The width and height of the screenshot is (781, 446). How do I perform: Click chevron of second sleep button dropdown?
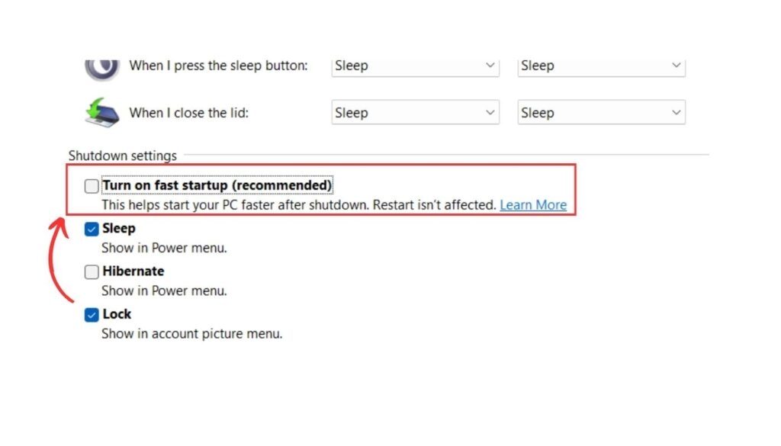click(x=676, y=66)
